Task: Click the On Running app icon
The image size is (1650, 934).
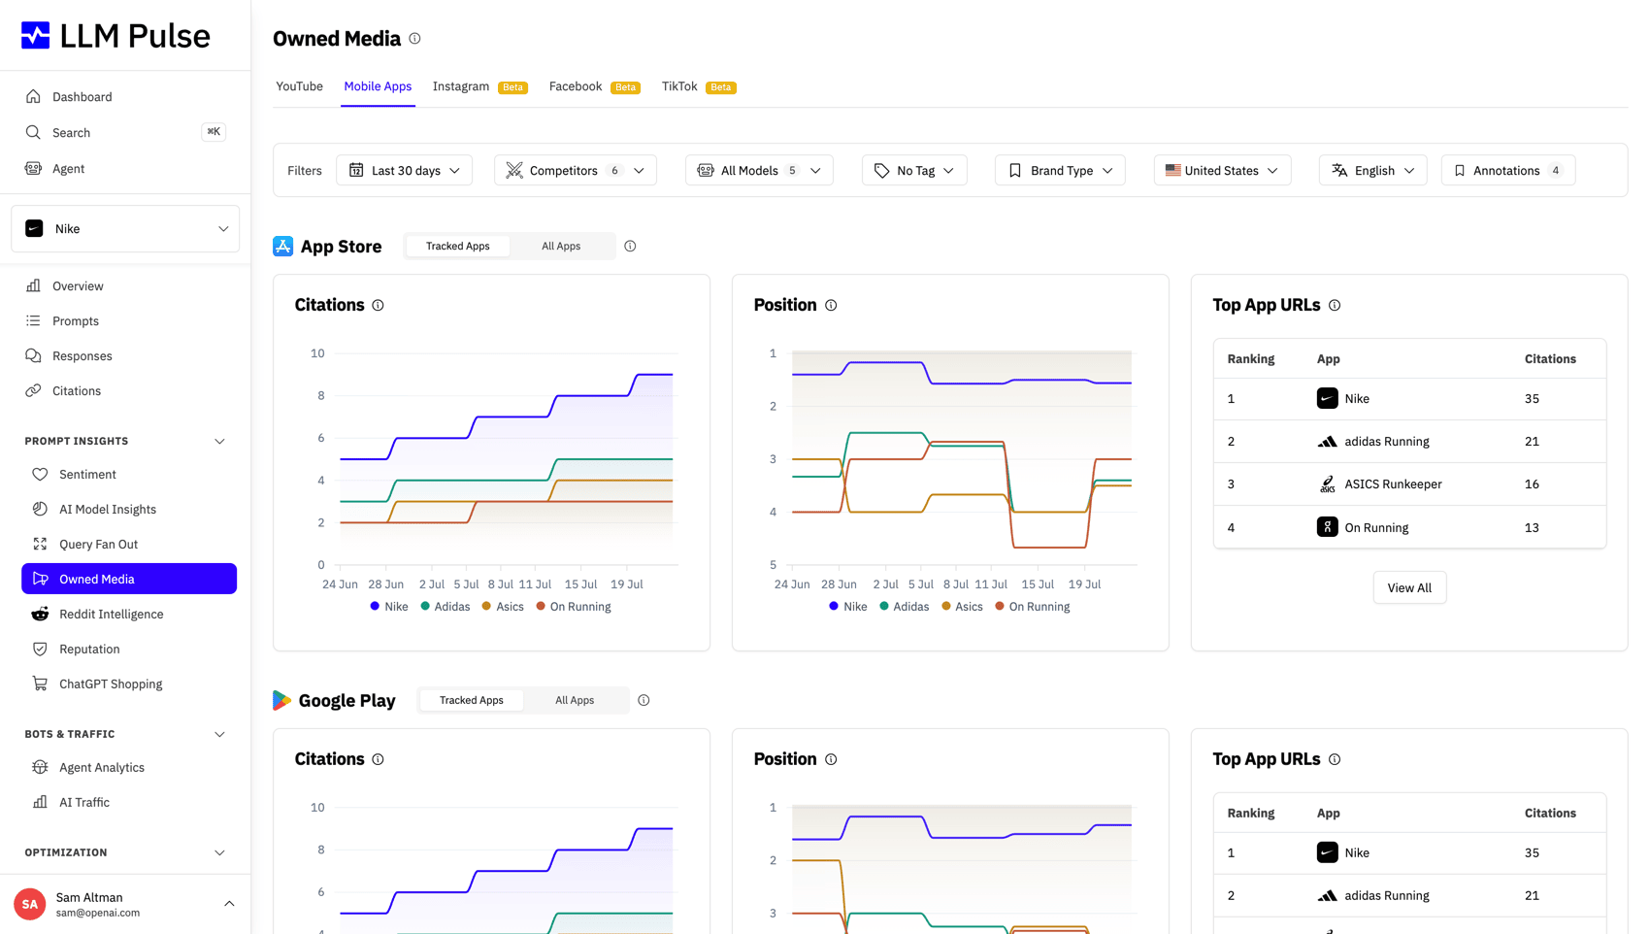Action: pos(1327,527)
